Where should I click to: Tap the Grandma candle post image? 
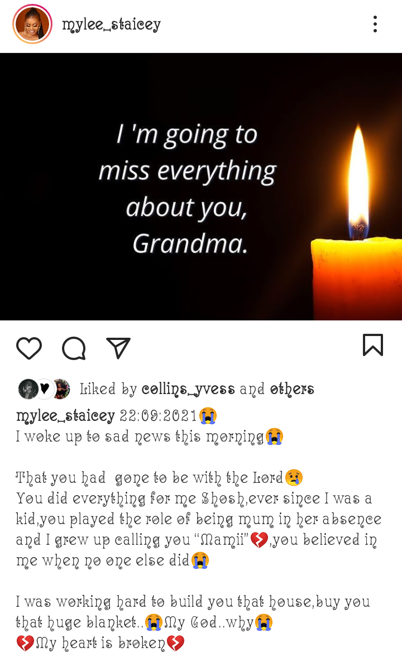point(201,186)
